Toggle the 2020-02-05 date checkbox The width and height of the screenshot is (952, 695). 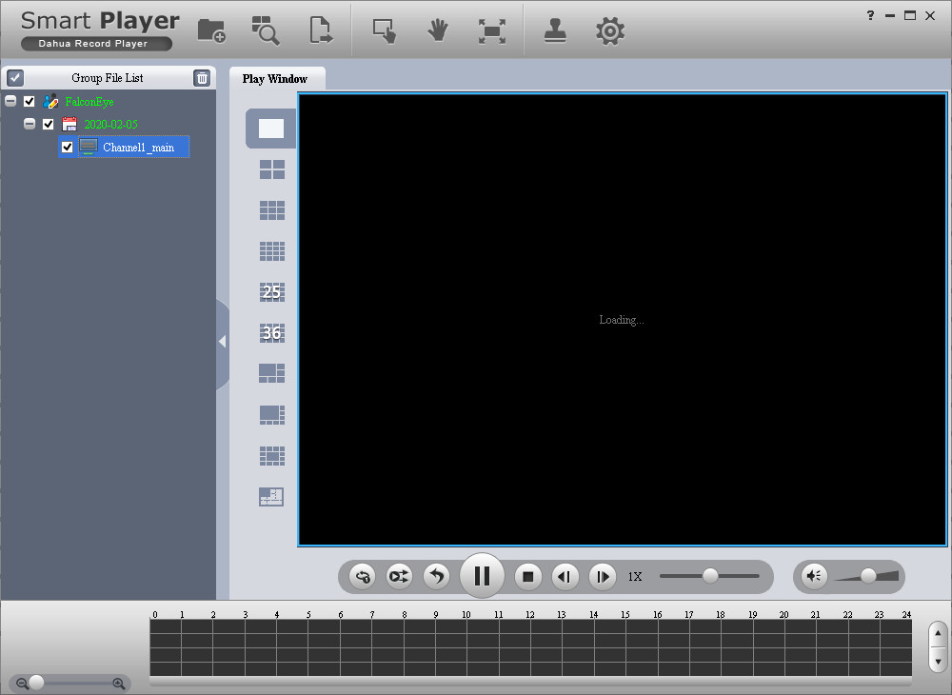48,124
